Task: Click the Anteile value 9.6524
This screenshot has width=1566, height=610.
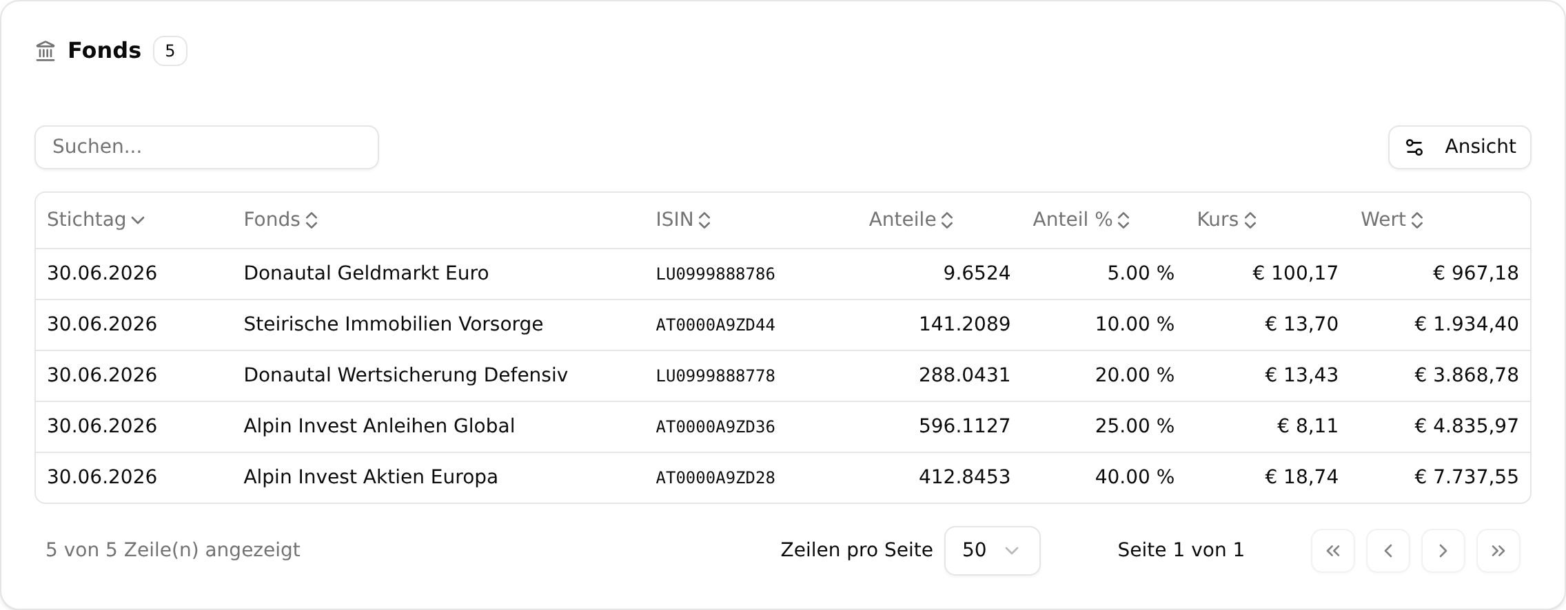Action: 977,273
